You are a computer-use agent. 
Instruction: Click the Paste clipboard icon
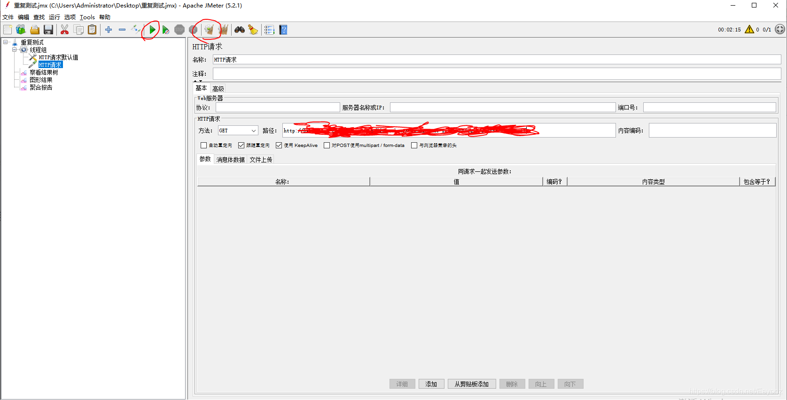click(x=93, y=30)
